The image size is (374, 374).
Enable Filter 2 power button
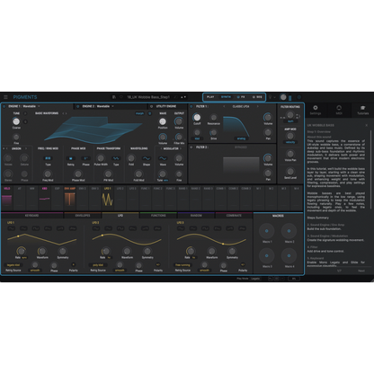click(x=191, y=147)
